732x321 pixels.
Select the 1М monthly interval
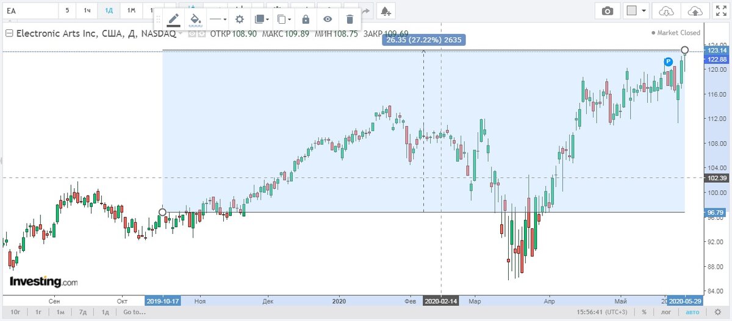click(x=131, y=11)
